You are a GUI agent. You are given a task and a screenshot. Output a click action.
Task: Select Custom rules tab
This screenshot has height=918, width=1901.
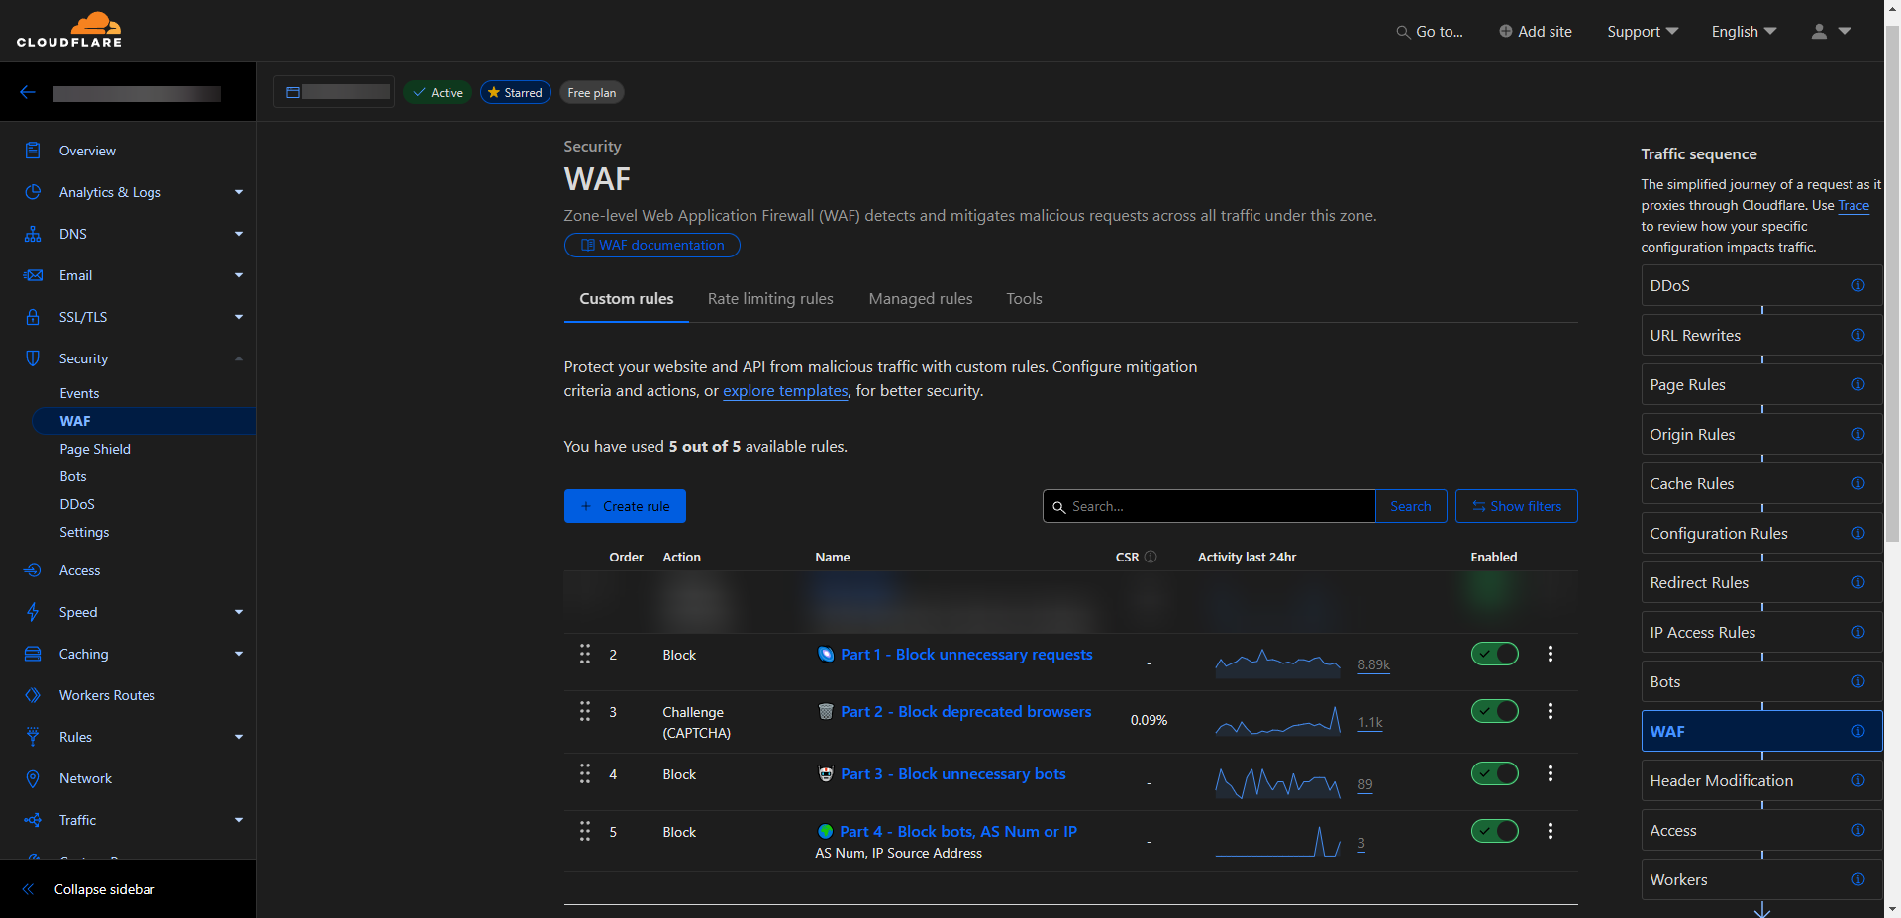click(x=627, y=299)
